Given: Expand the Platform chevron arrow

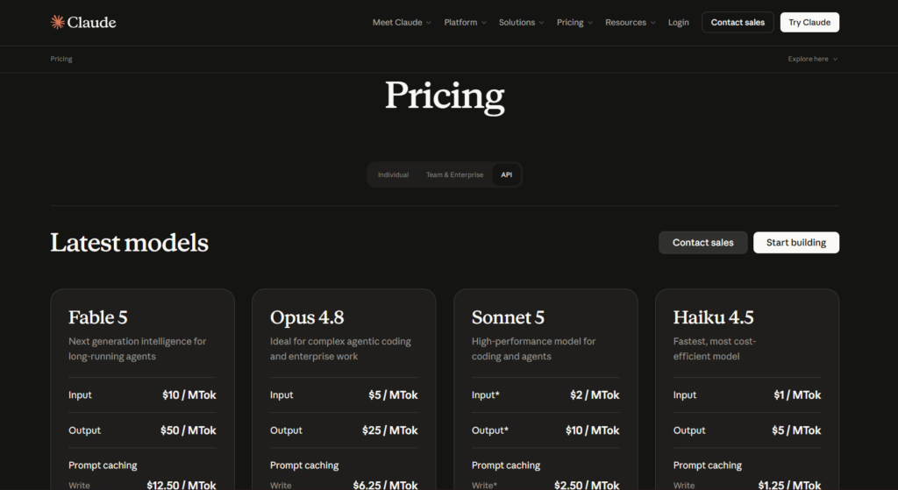Looking at the screenshot, I should pyautogui.click(x=484, y=23).
